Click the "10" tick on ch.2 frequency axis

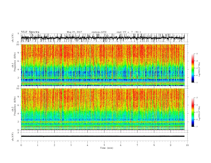point(18,88)
